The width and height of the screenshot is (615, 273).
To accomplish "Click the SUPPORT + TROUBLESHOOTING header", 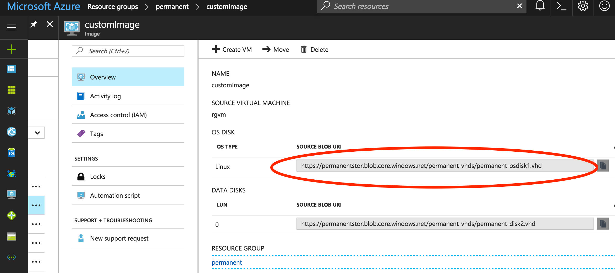I will (113, 220).
